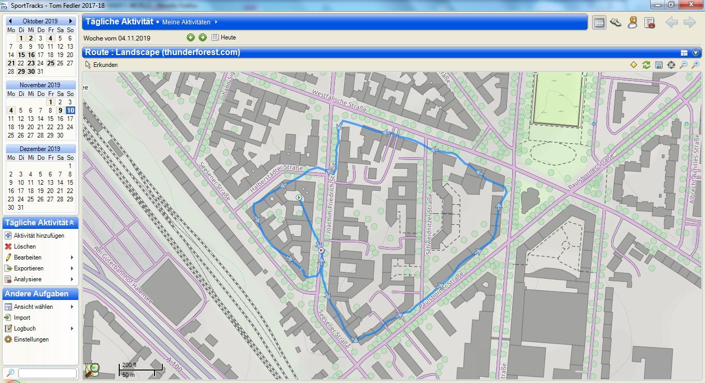Open the Route panel dropdown arrow
Image resolution: width=705 pixels, height=383 pixels.
coord(696,52)
